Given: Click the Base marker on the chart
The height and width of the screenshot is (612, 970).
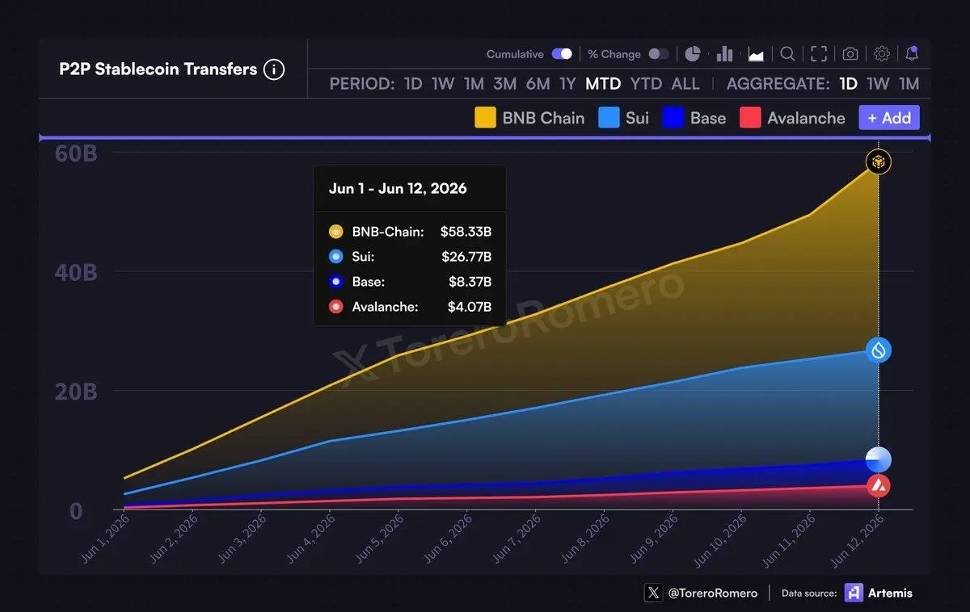Looking at the screenshot, I should point(879,459).
